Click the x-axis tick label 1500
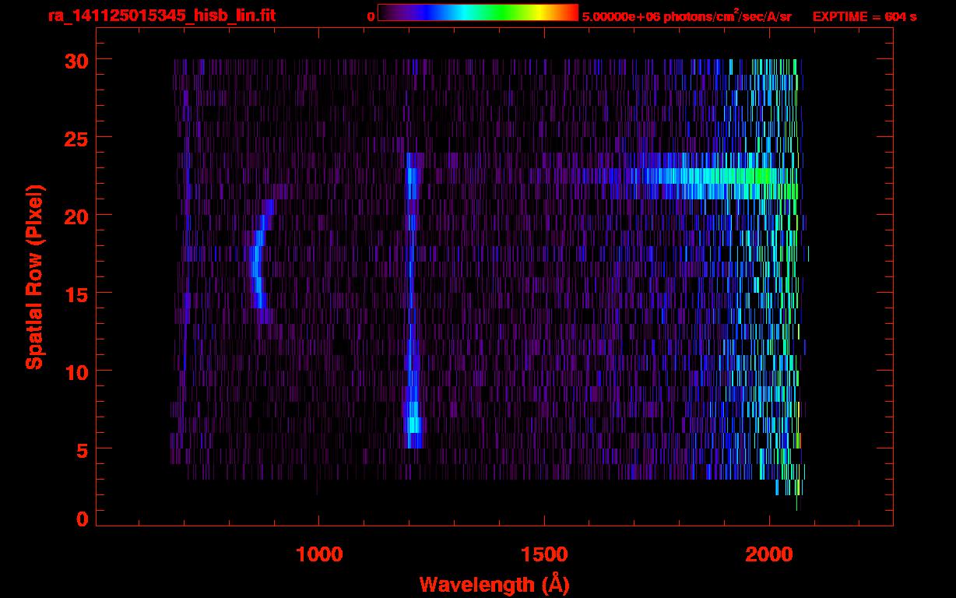 coord(543,554)
